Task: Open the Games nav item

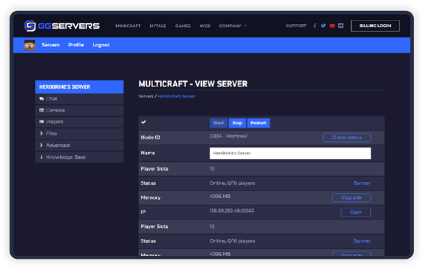Action: click(183, 26)
